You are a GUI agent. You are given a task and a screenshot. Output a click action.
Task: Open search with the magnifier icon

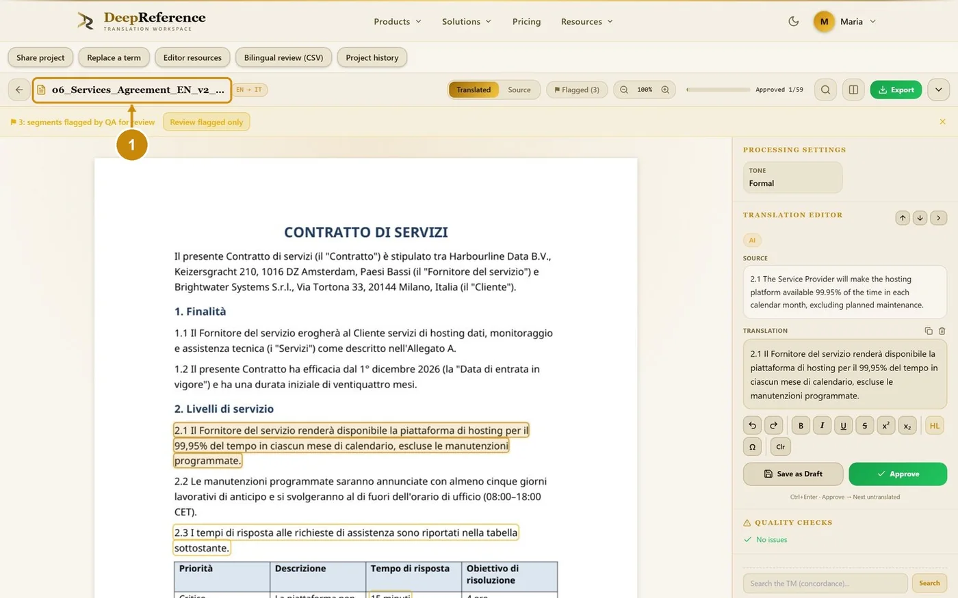826,90
